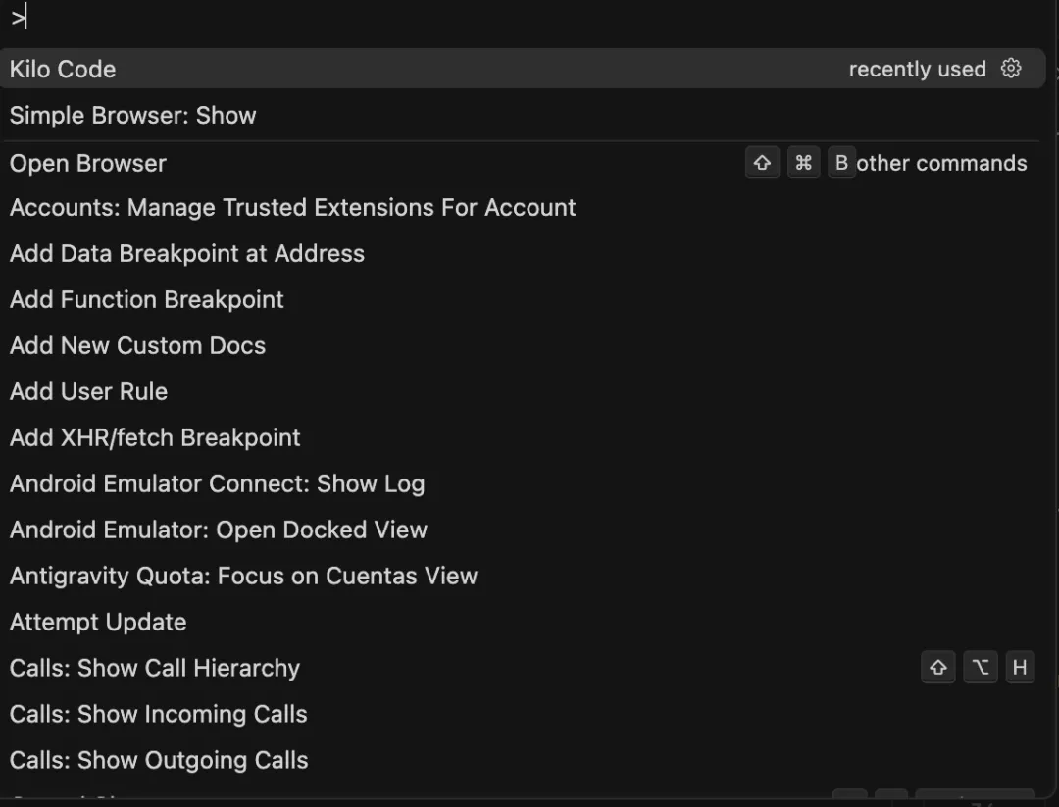Select Android Emulator: Open Docked View
This screenshot has width=1059, height=807.
(219, 530)
